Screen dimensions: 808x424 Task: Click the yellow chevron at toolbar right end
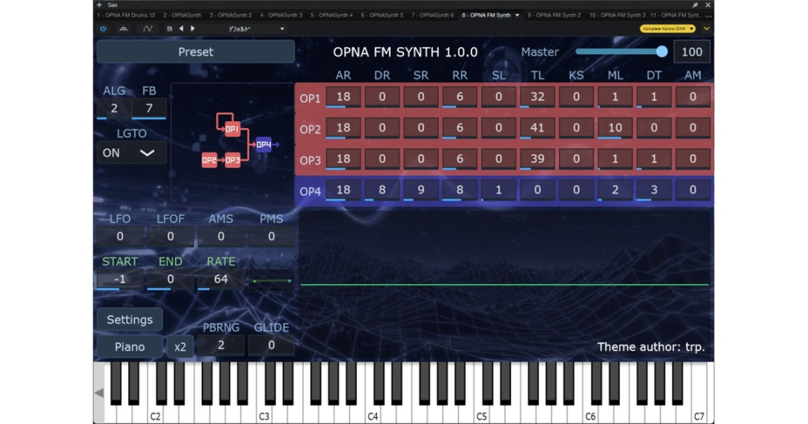click(706, 29)
